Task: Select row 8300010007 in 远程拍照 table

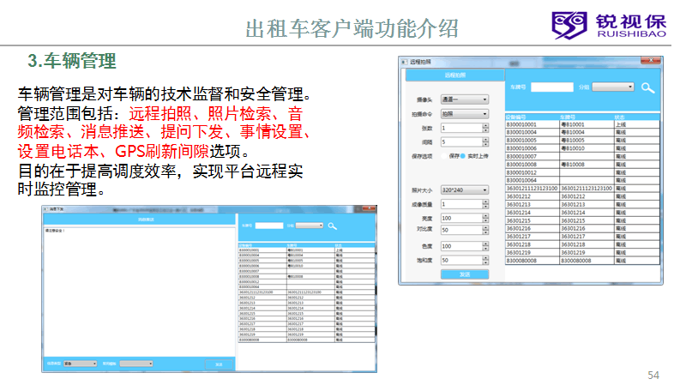Action: (582, 156)
